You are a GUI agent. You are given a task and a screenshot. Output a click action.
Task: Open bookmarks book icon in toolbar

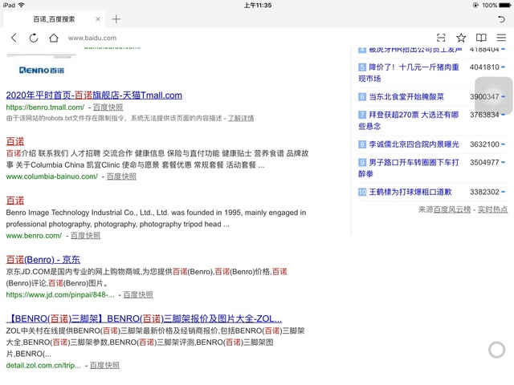(x=481, y=38)
